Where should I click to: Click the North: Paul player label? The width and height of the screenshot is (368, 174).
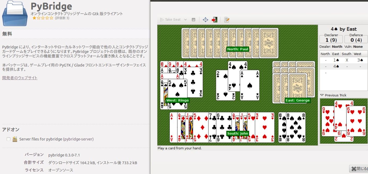click(x=237, y=49)
